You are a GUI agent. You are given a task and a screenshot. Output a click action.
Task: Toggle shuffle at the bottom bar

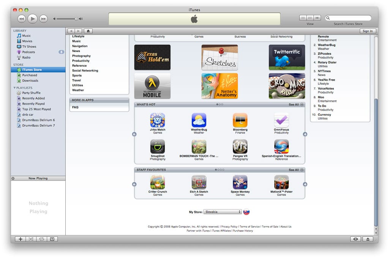click(x=31, y=239)
